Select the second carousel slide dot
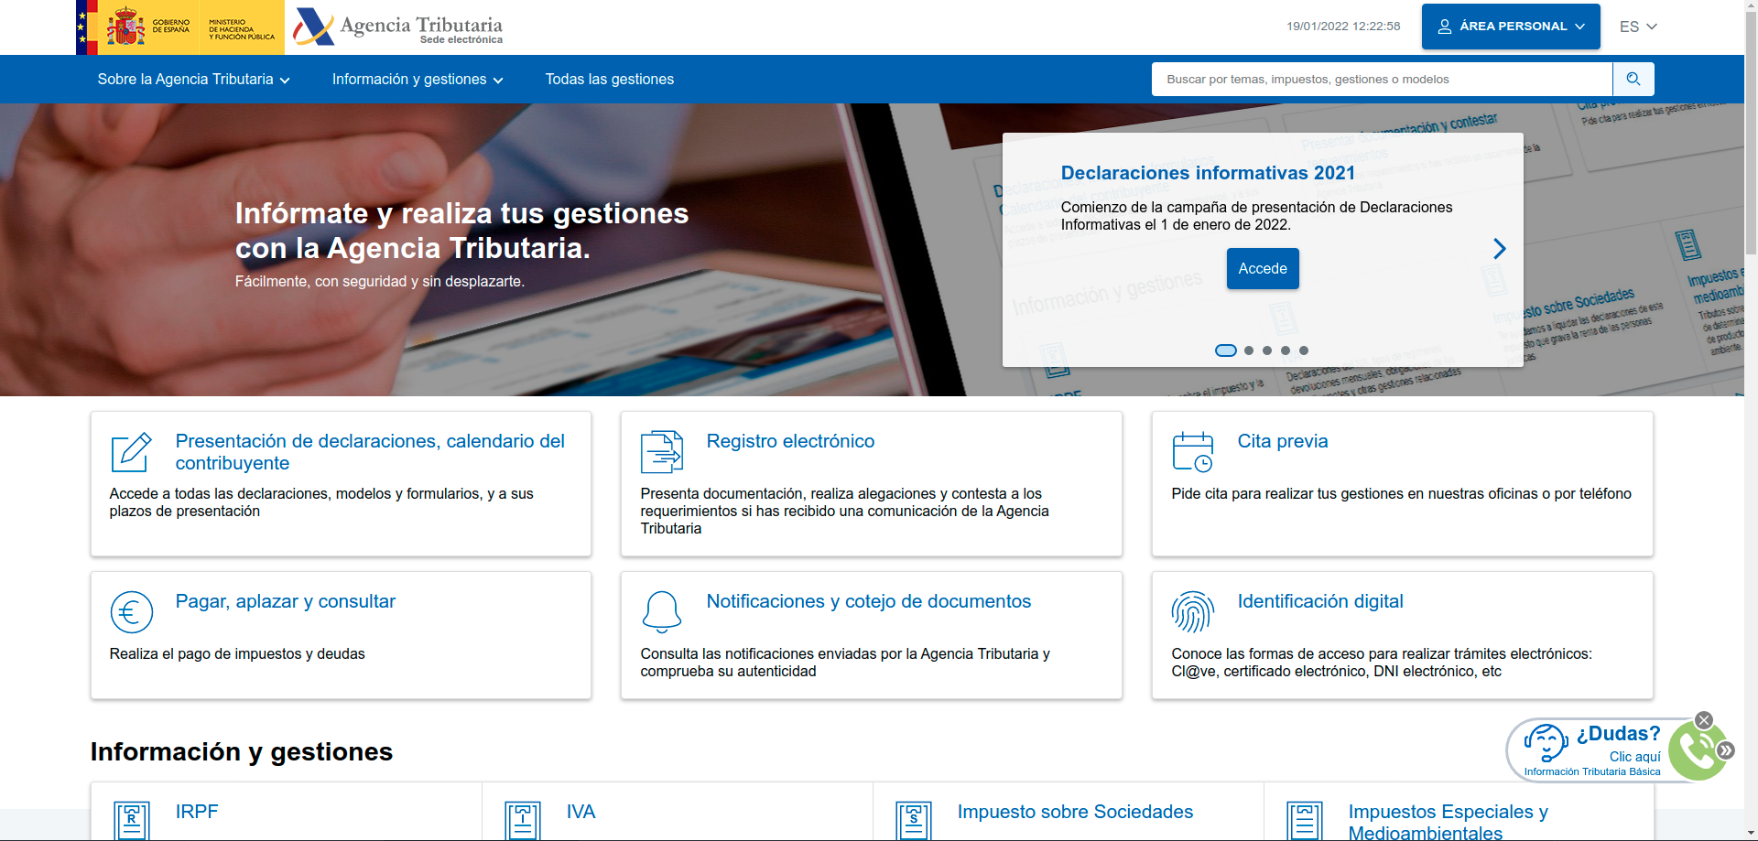The image size is (1758, 841). tap(1249, 350)
